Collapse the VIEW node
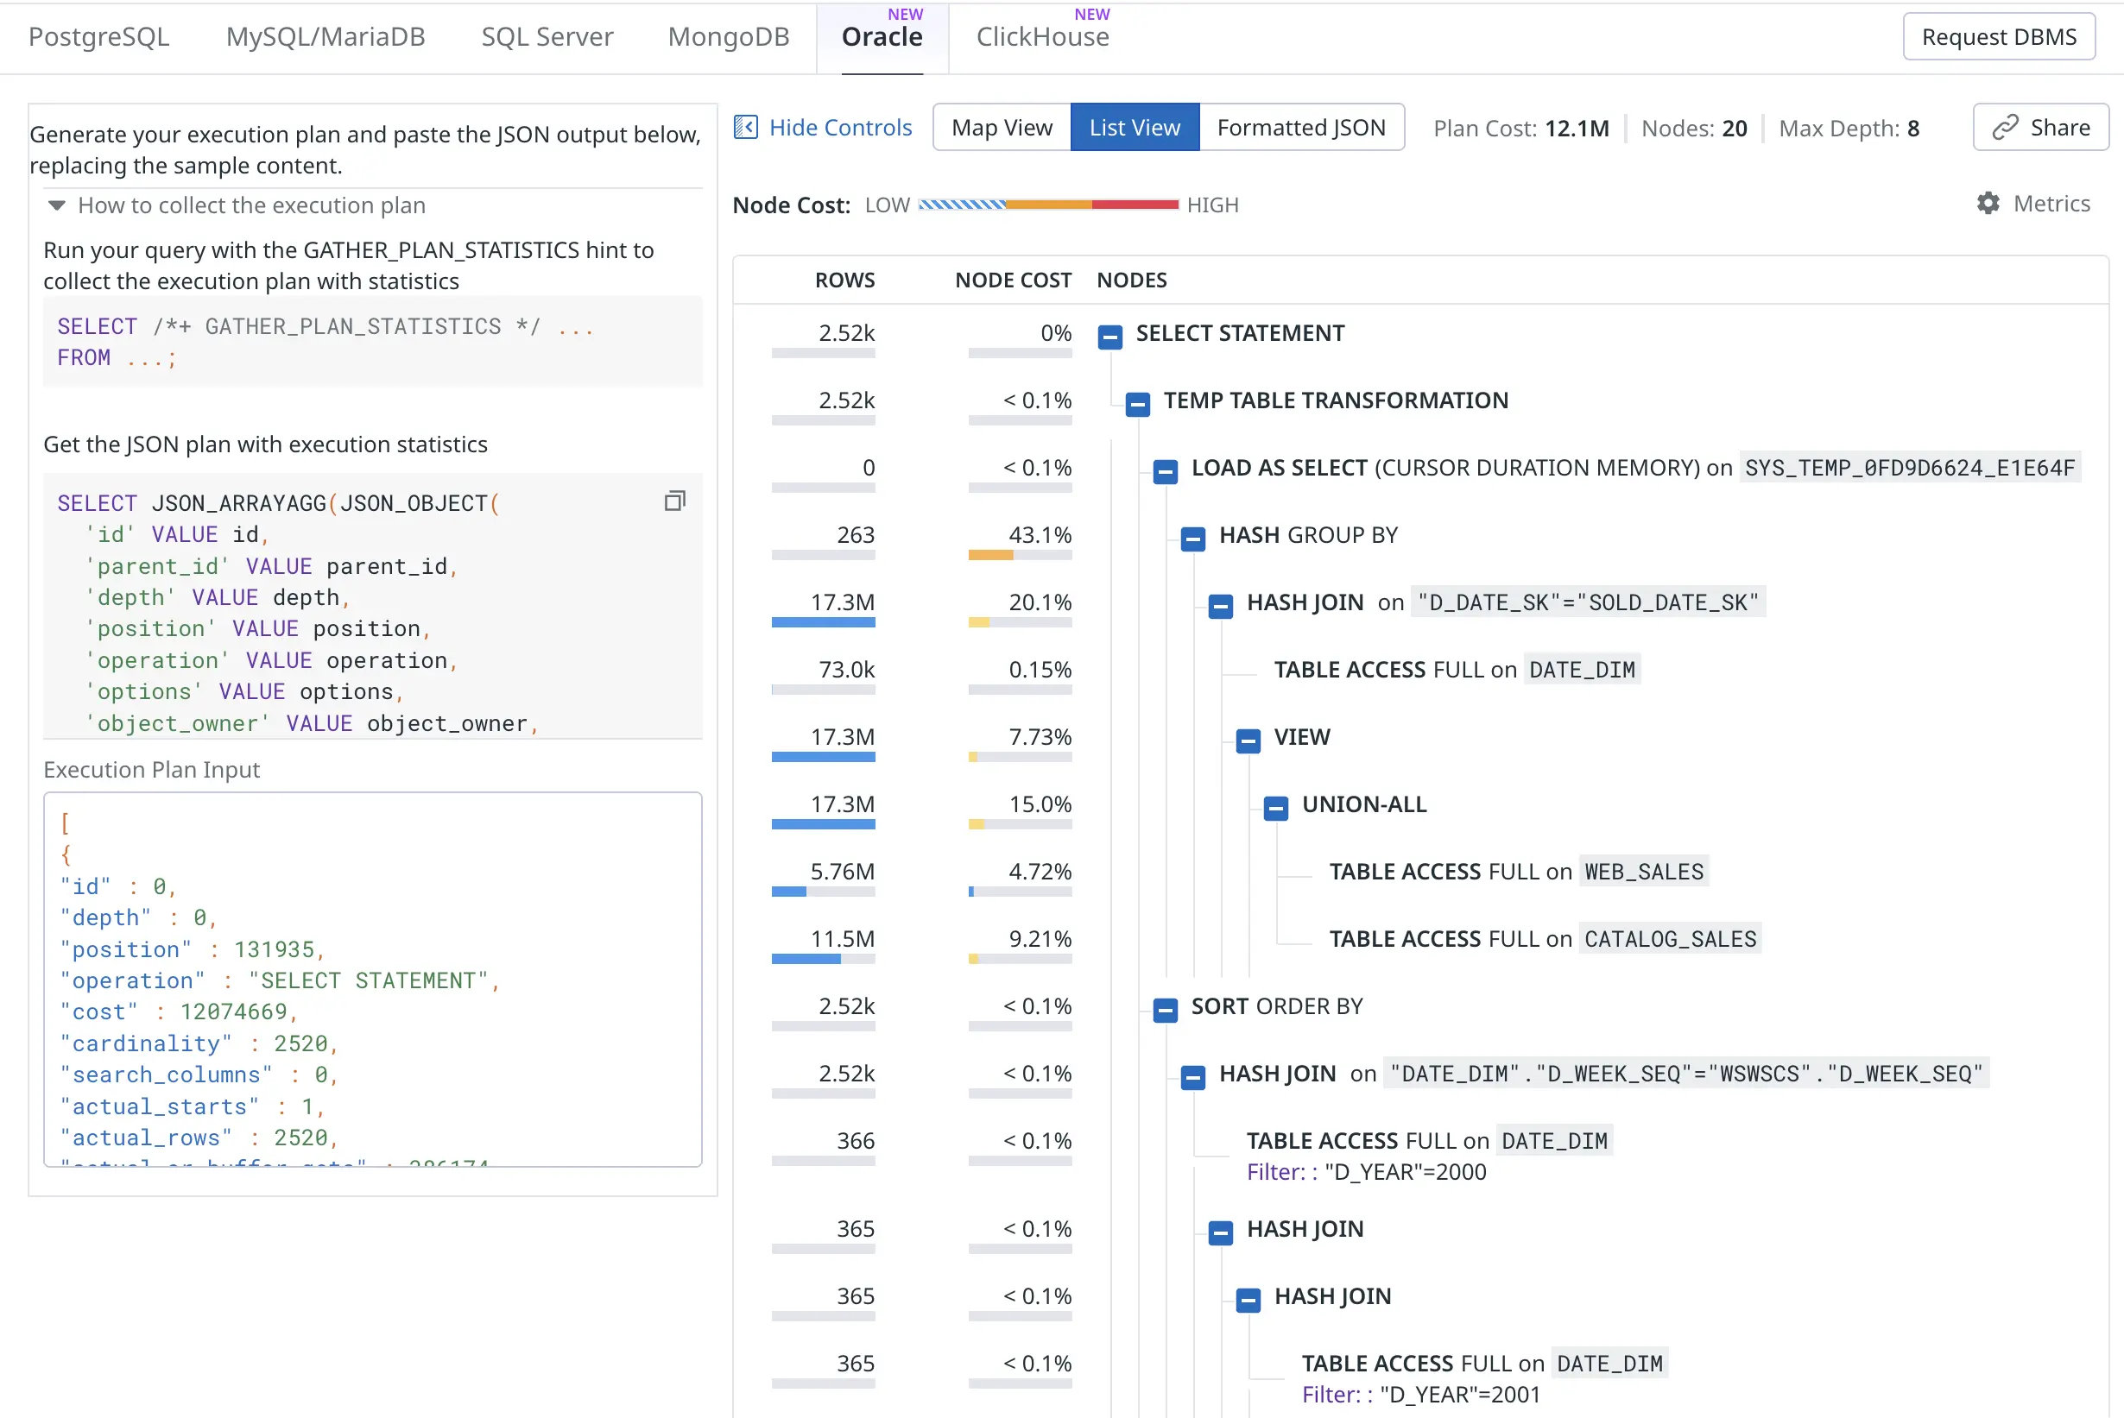 [x=1248, y=741]
